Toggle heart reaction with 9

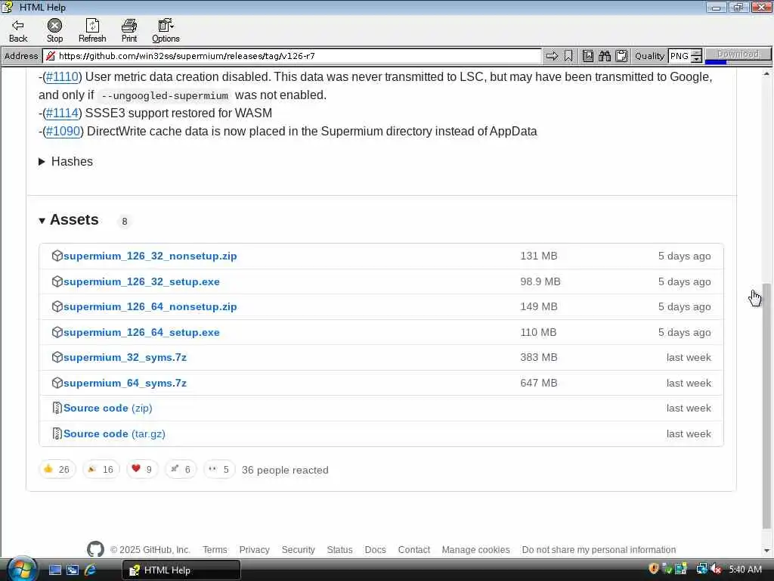pos(142,469)
